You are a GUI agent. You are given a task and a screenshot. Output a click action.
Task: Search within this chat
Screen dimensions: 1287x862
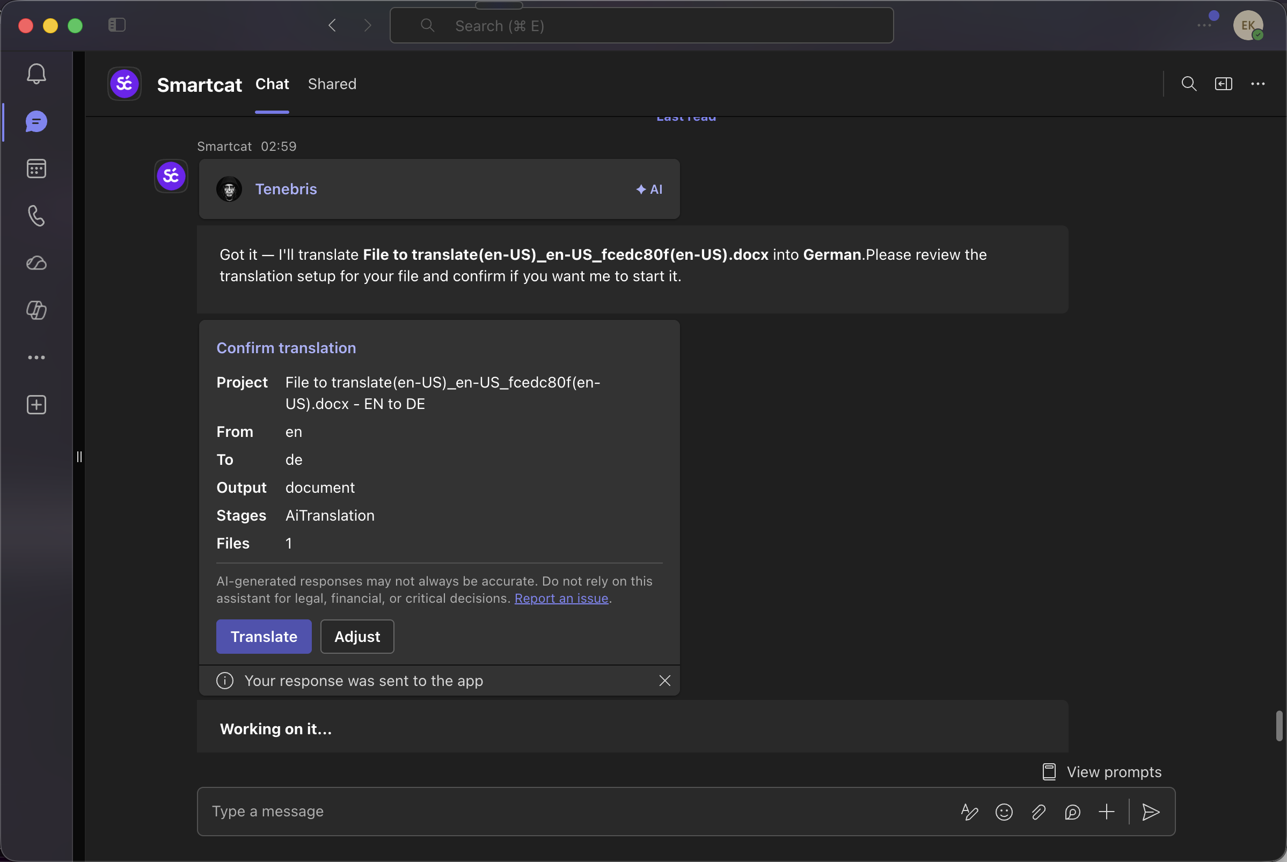(1189, 84)
